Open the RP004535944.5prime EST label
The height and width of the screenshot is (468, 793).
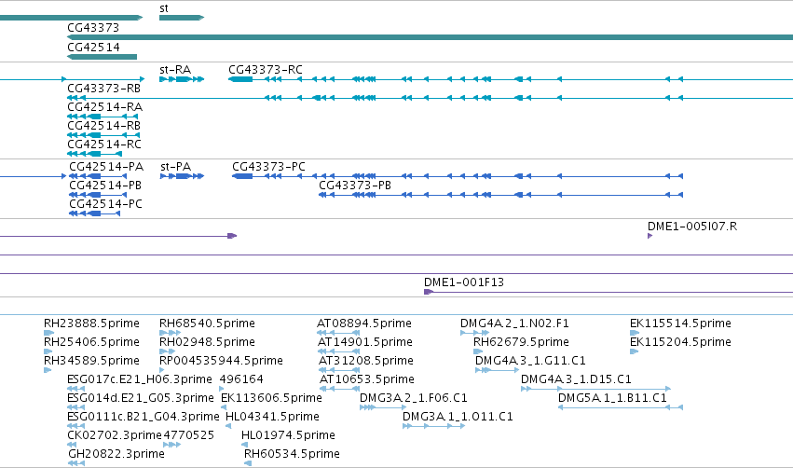pyautogui.click(x=221, y=361)
